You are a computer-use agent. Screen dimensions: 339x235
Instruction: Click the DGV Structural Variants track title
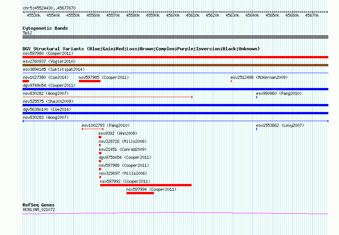(x=141, y=49)
